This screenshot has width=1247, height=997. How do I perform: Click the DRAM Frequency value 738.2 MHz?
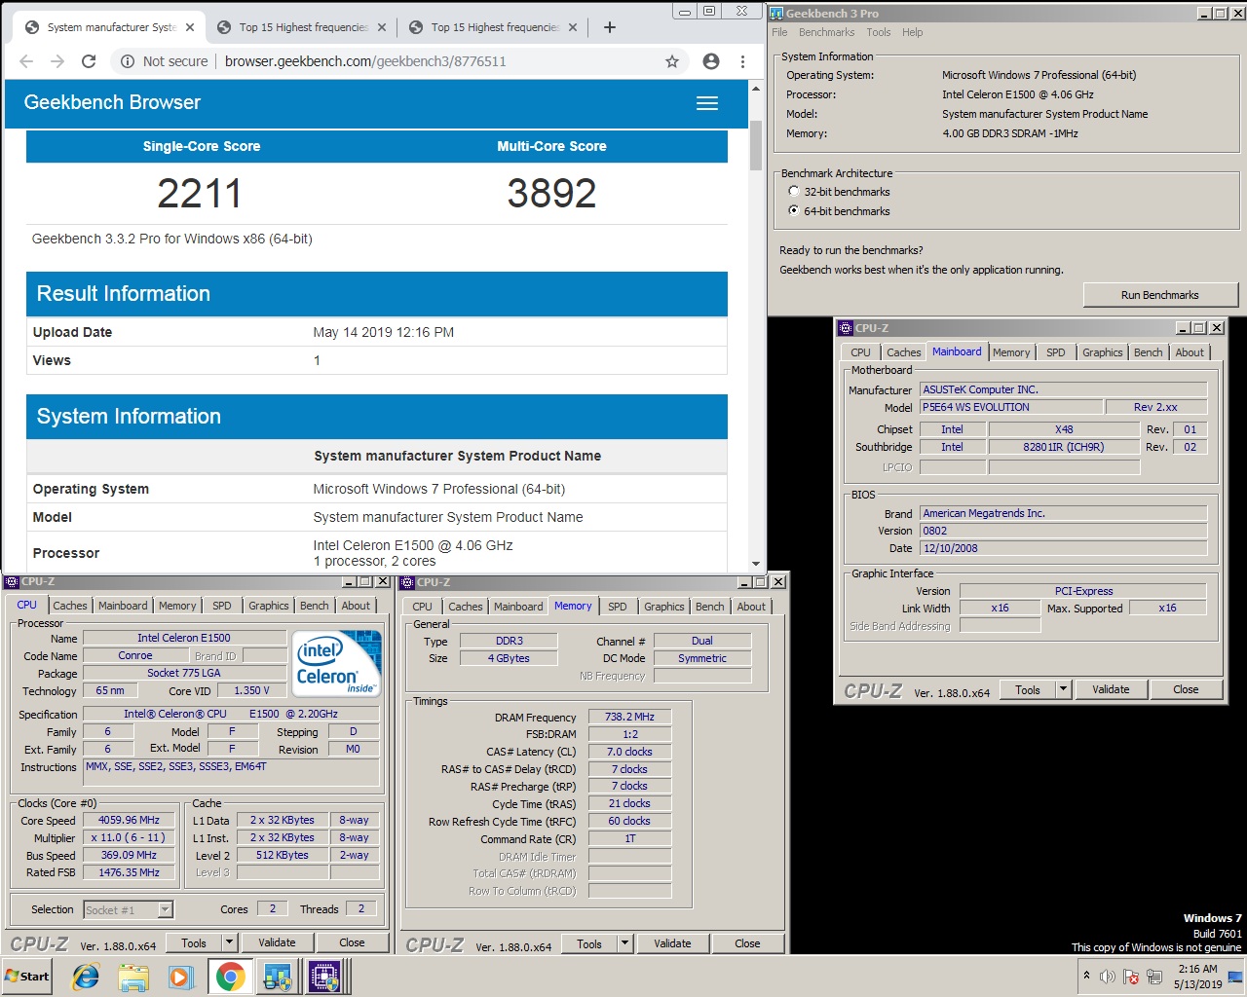(629, 717)
